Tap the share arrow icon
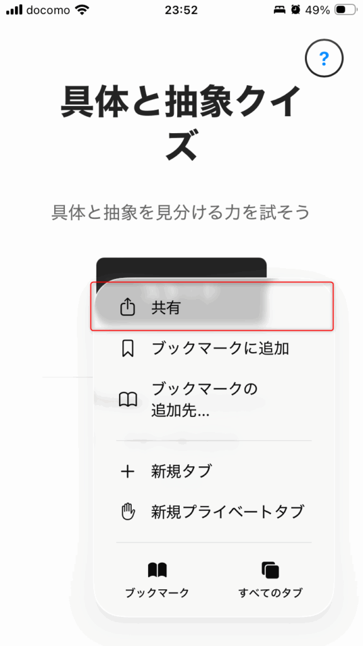This screenshot has width=363, height=646. coord(127,307)
